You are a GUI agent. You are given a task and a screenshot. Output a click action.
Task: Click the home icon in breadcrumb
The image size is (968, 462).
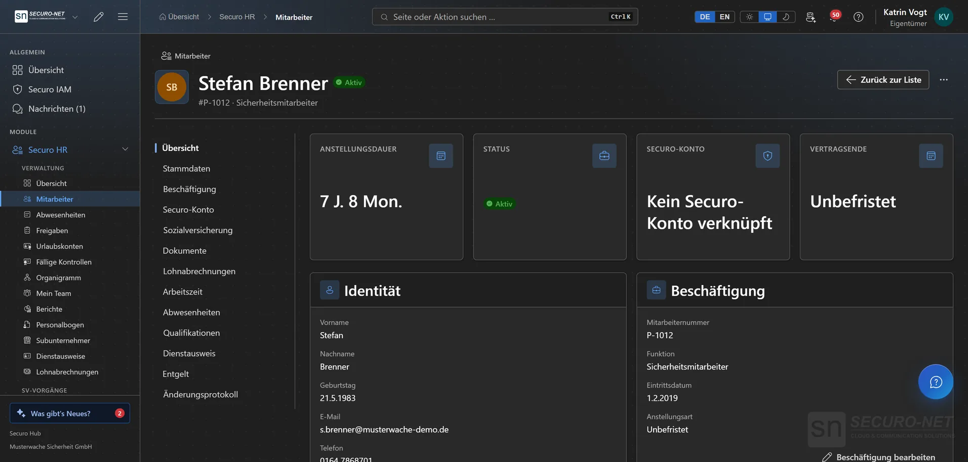[163, 17]
